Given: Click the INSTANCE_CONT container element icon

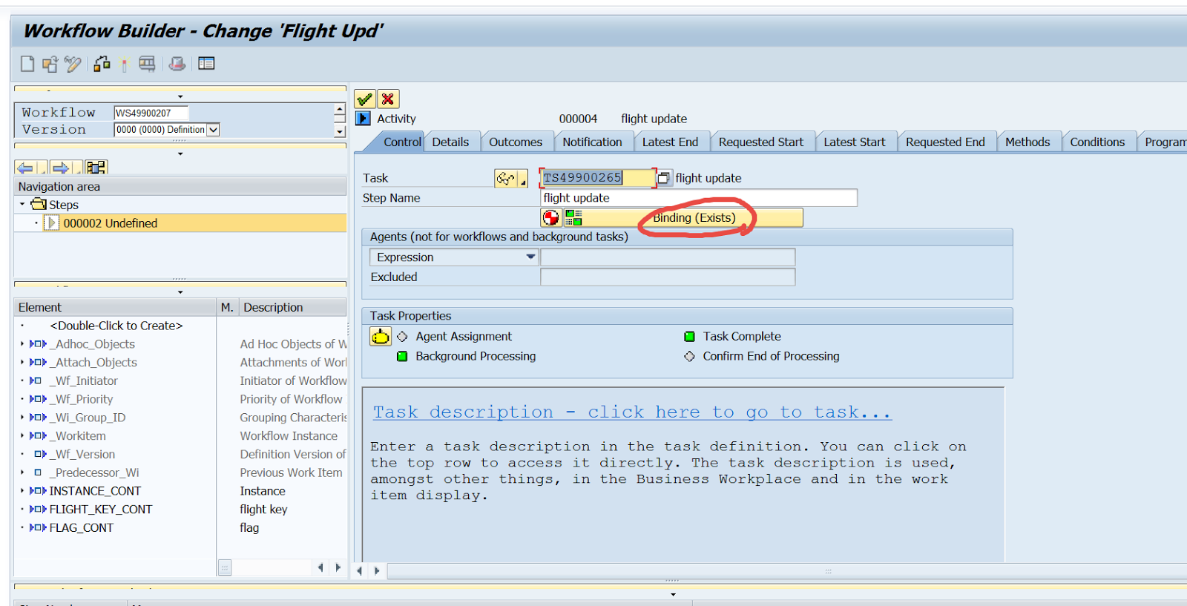Looking at the screenshot, I should [38, 491].
